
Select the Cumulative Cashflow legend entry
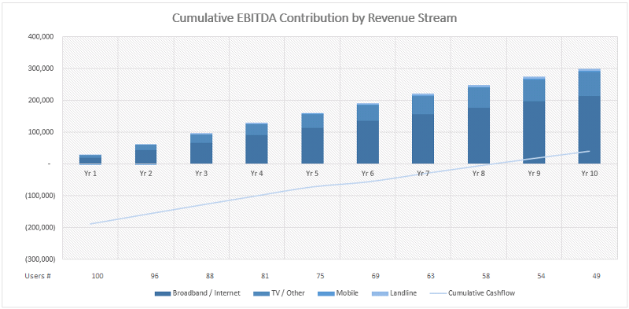click(473, 293)
